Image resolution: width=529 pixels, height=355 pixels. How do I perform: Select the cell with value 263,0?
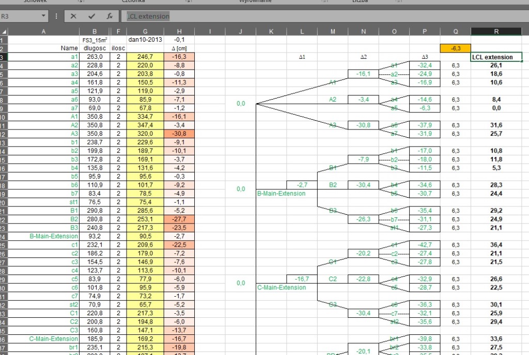(95, 57)
